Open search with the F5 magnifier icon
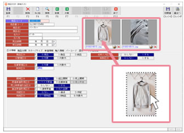The height and width of the screenshot is (133, 184). click(47, 9)
